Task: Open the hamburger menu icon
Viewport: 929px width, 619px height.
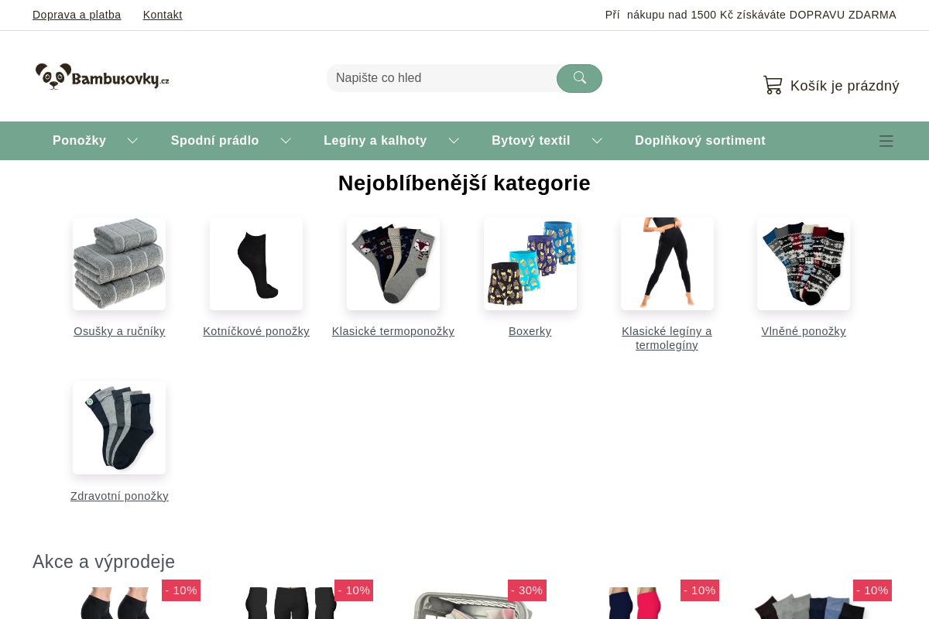Action: point(886,141)
